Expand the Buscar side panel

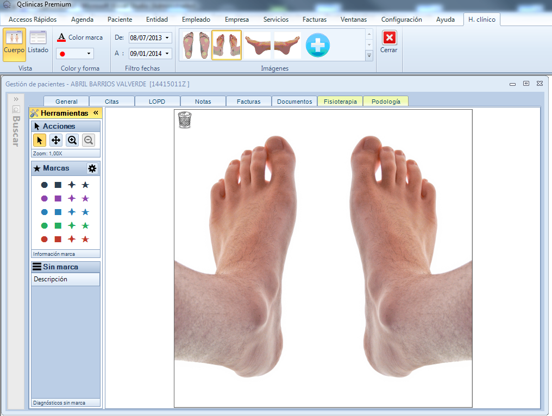(16, 99)
